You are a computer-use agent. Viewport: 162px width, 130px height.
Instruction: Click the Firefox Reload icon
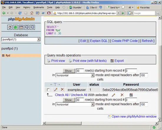[x=20, y=13]
